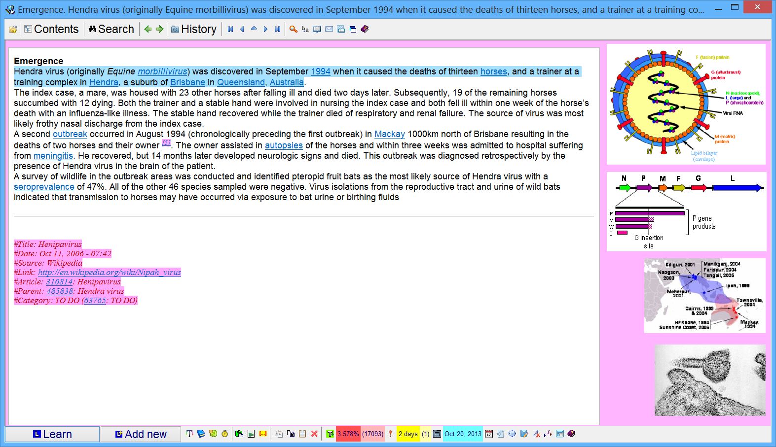Click the red X delete icon

click(x=314, y=434)
